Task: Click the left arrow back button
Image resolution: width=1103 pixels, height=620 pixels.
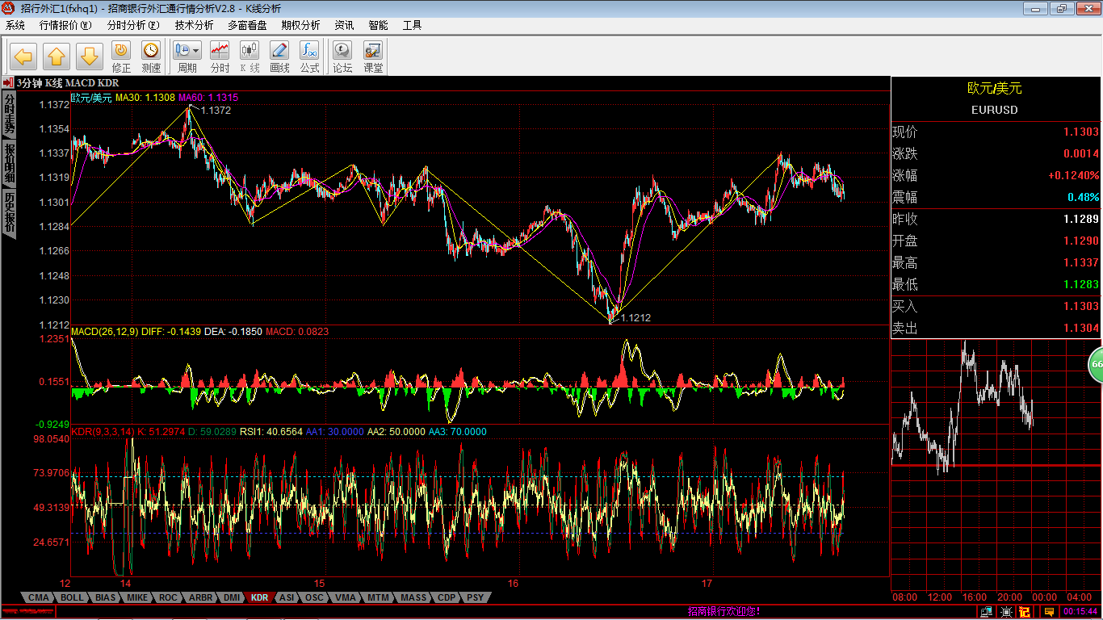Action: point(23,57)
